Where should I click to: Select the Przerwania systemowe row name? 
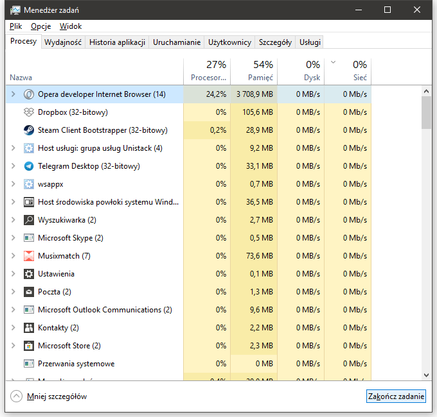[76, 364]
